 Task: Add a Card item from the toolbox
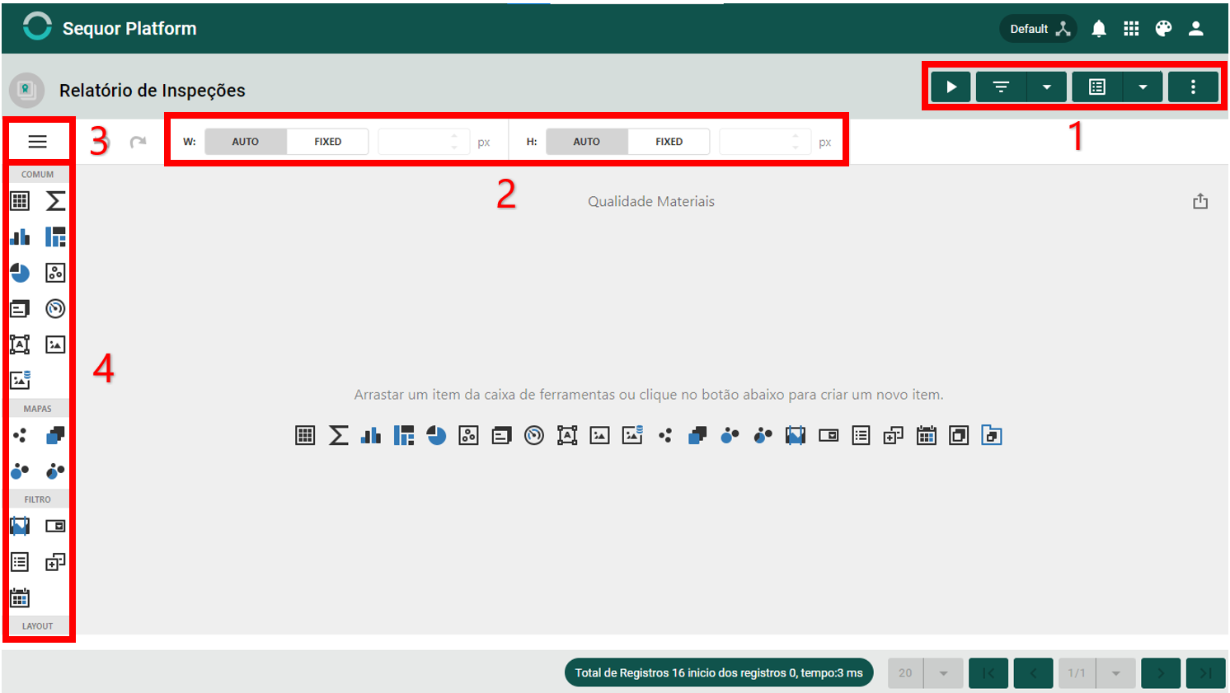20,309
